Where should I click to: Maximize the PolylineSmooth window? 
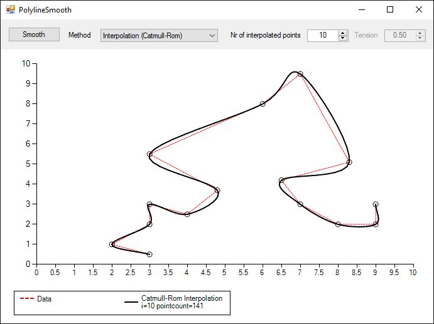click(x=390, y=9)
